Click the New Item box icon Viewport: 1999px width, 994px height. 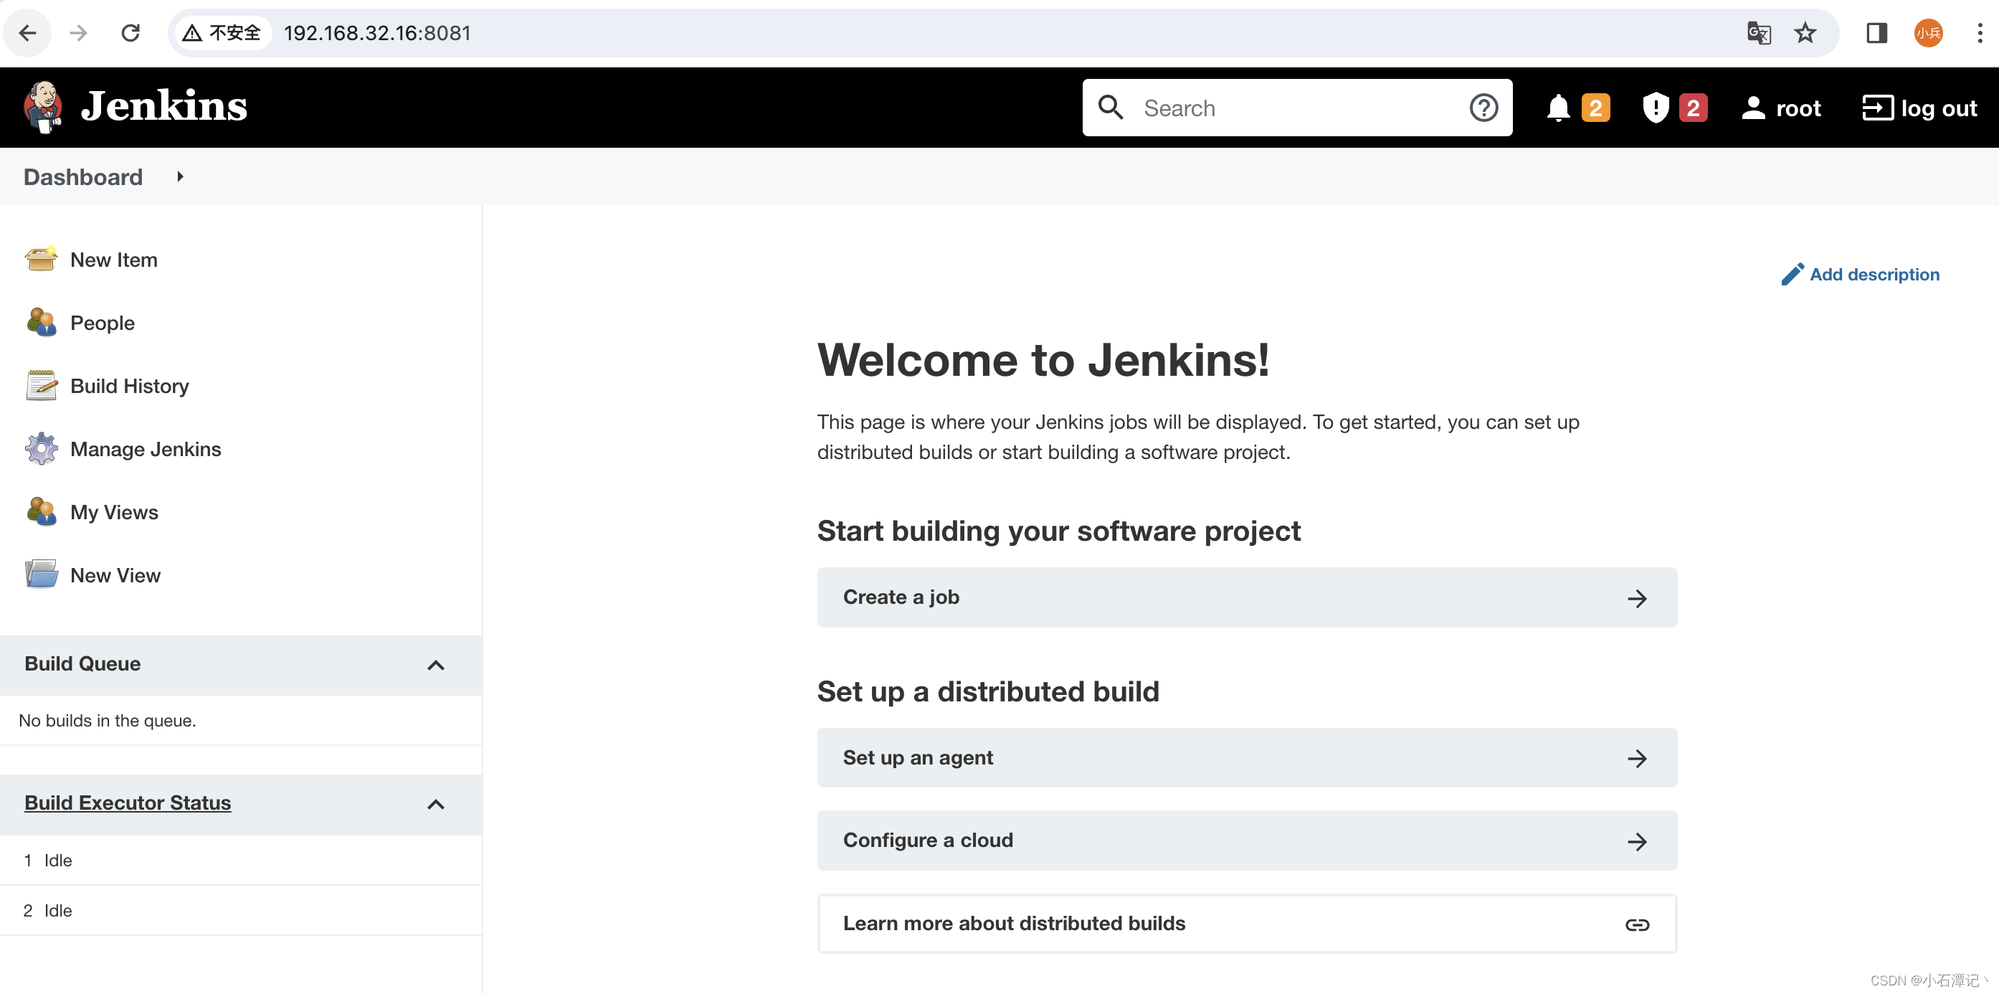point(41,259)
